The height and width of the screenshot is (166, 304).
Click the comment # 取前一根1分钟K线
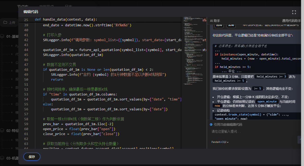[x=83, y=119]
